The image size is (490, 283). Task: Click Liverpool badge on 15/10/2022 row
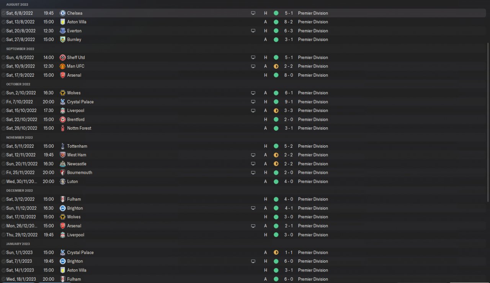coord(63,110)
